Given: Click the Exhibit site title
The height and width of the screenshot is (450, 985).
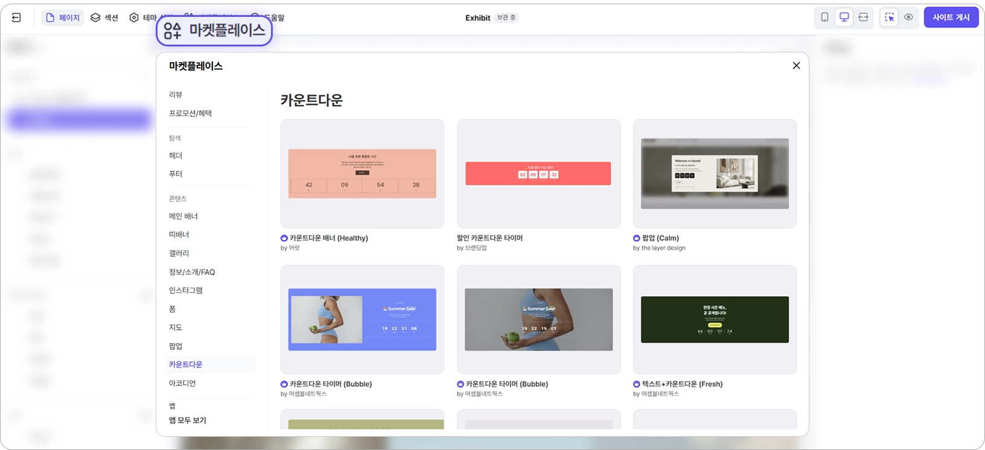Looking at the screenshot, I should click(477, 17).
